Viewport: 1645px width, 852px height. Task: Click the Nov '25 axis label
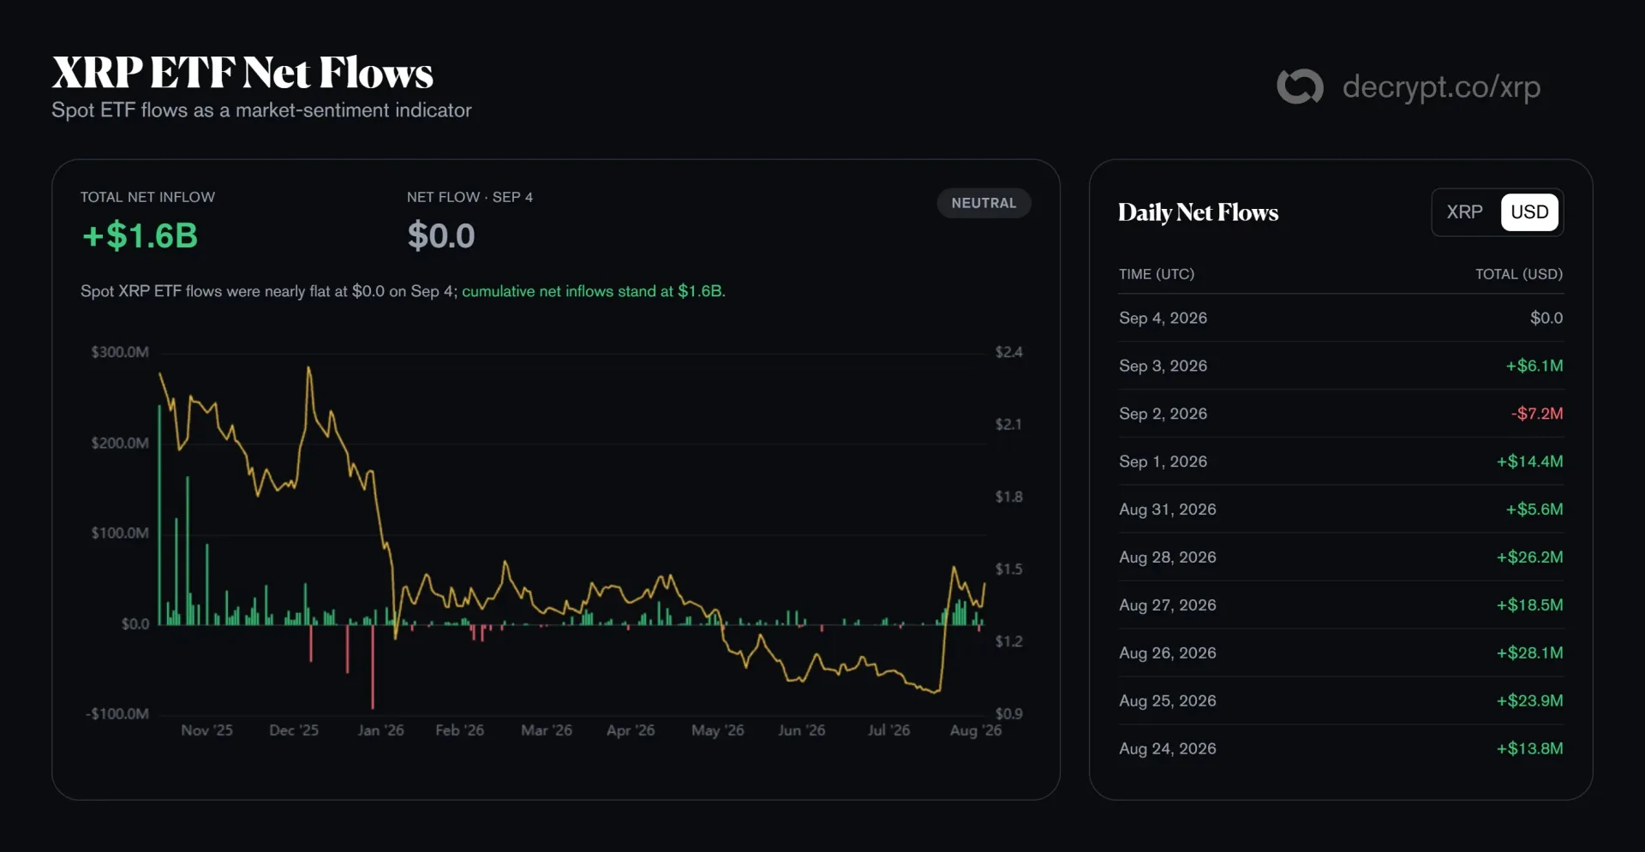[x=206, y=730]
